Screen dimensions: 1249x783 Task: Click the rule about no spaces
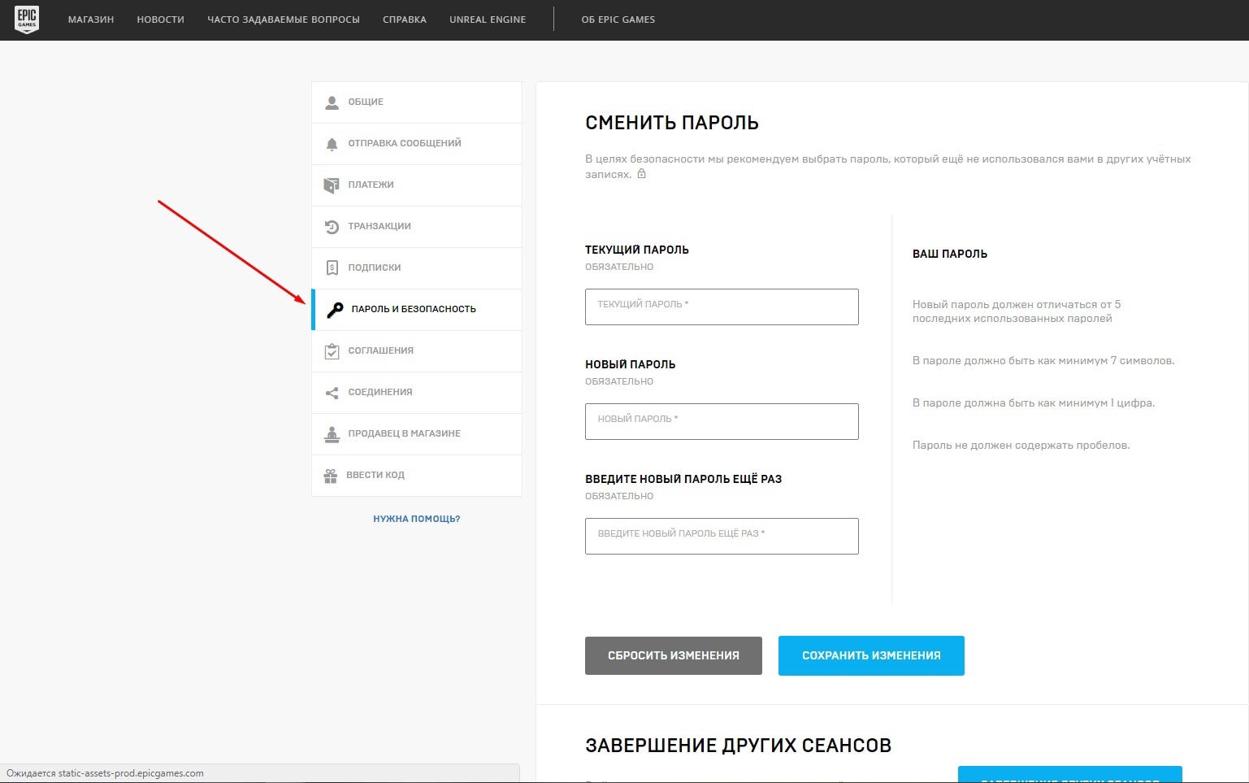[1021, 446]
